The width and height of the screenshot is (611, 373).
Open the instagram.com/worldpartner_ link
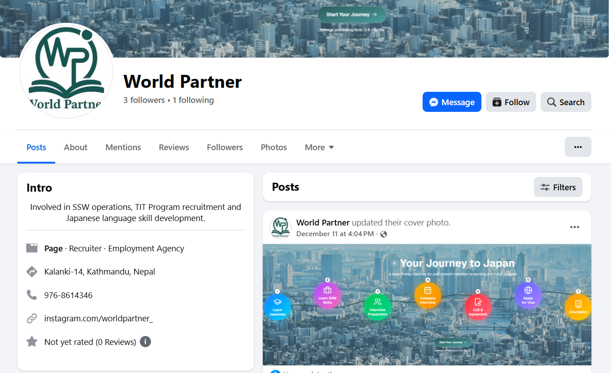pos(98,318)
